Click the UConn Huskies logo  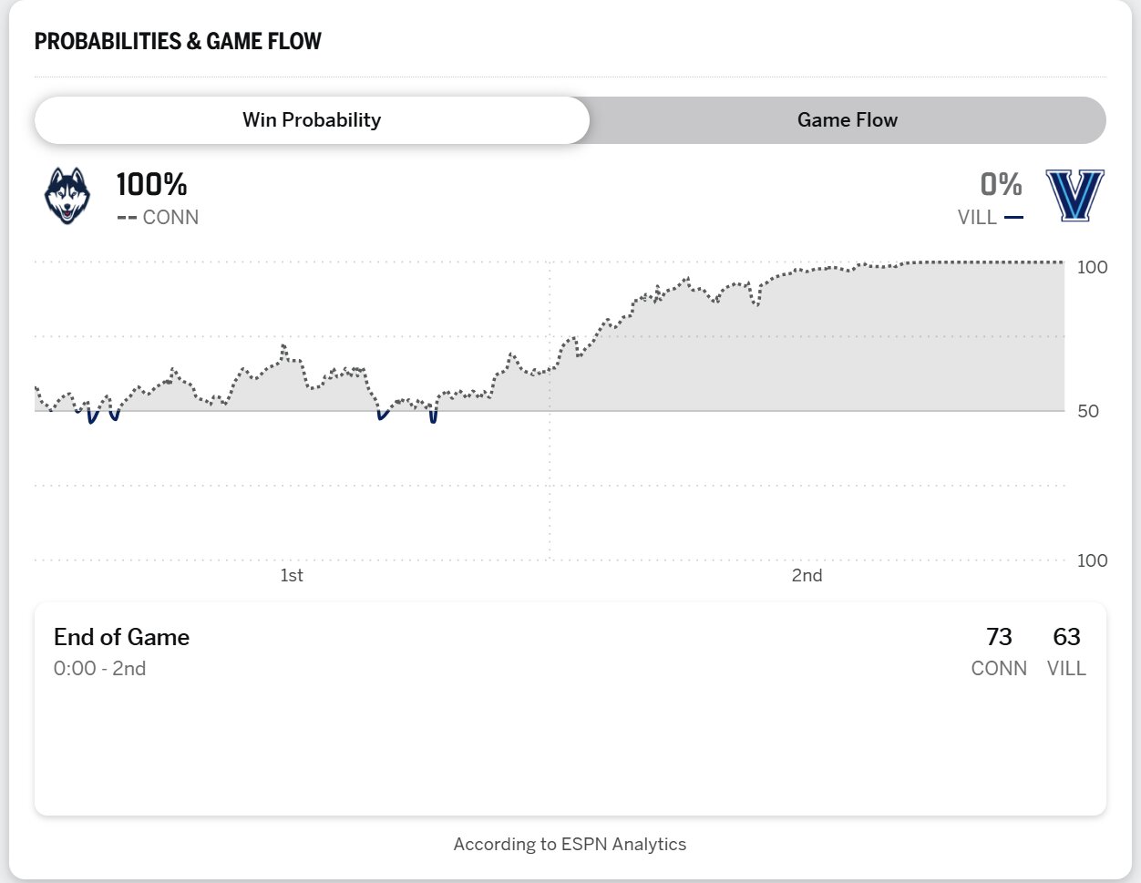click(67, 195)
